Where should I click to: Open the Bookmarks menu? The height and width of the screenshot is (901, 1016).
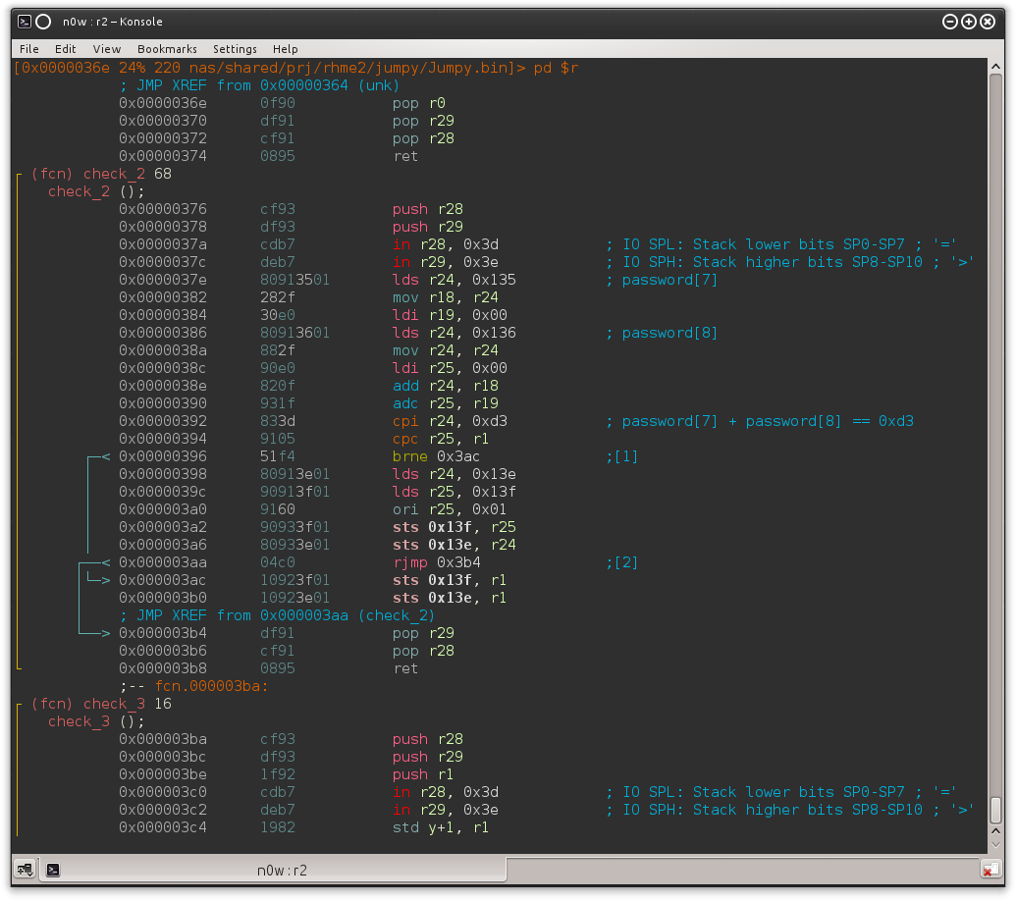(167, 49)
